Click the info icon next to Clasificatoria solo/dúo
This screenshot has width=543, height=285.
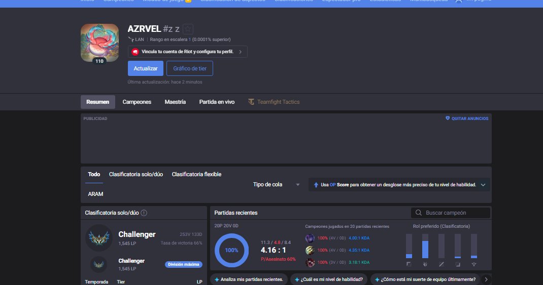coord(144,213)
